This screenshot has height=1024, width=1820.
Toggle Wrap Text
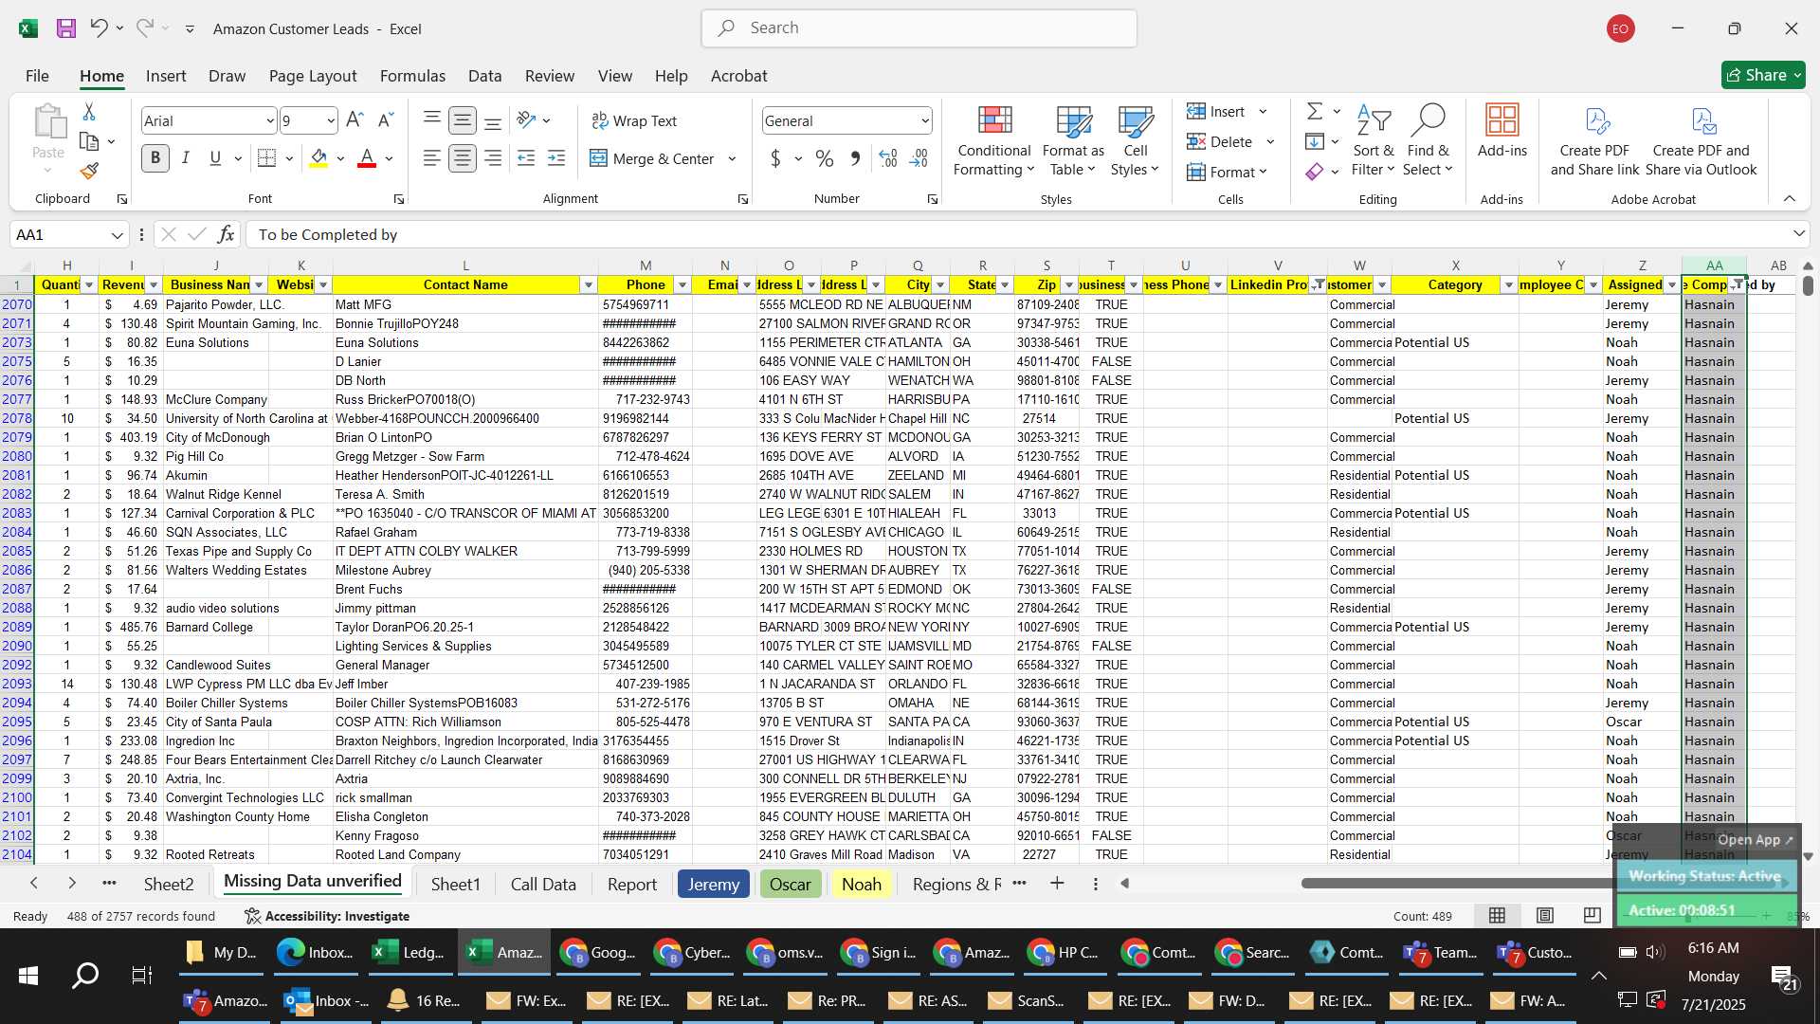point(634,120)
